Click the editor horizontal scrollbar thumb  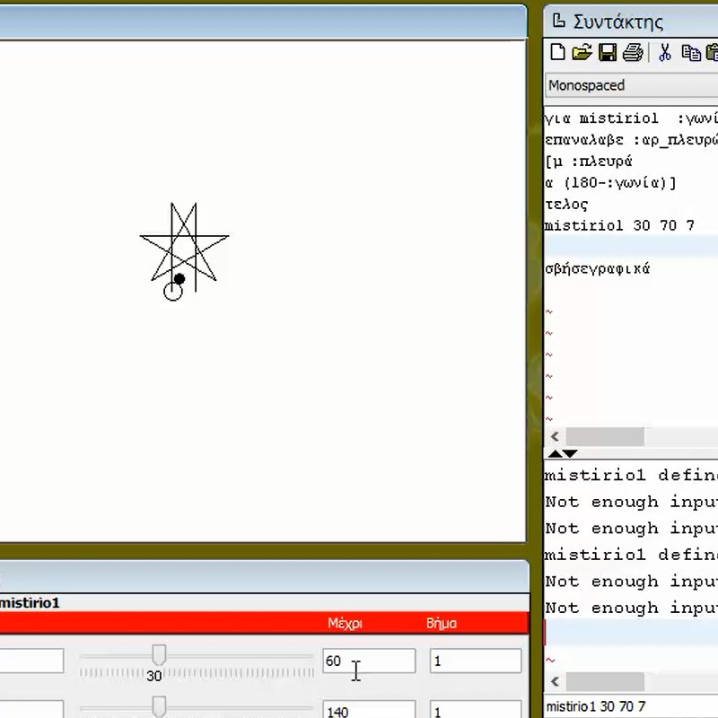coord(605,436)
